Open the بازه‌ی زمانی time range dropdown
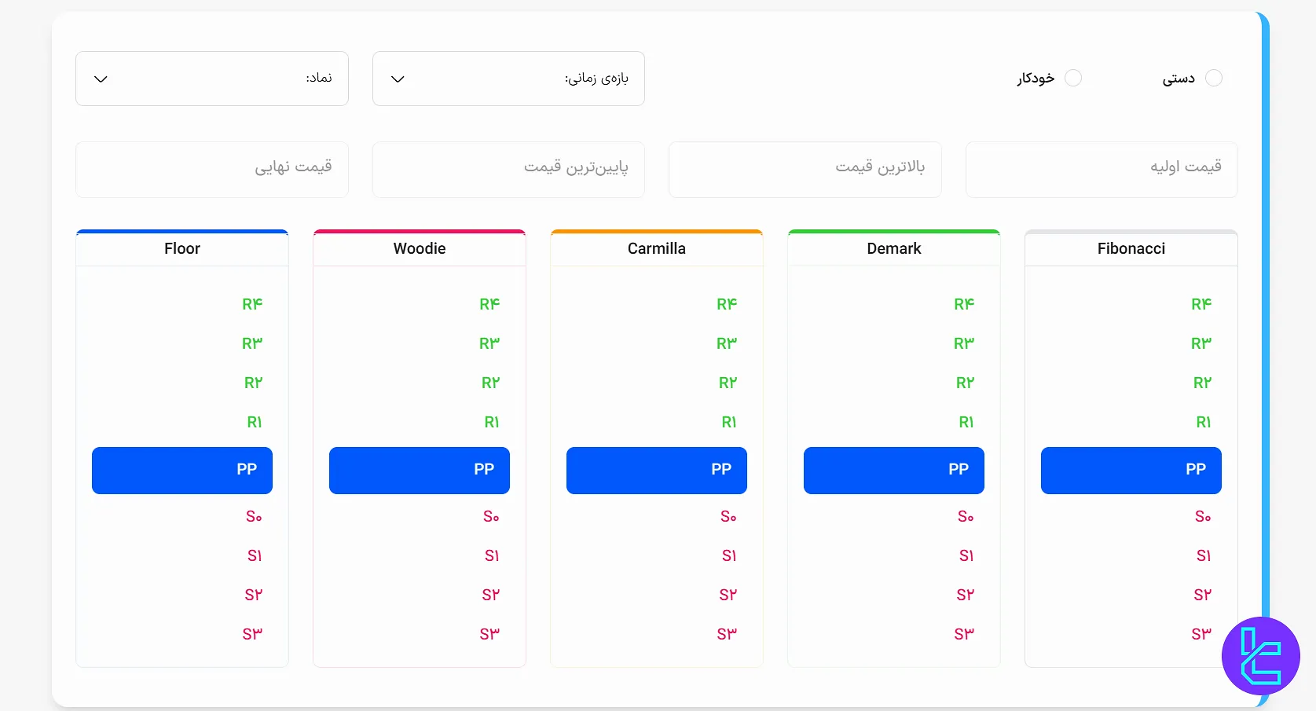This screenshot has width=1316, height=711. tap(508, 79)
